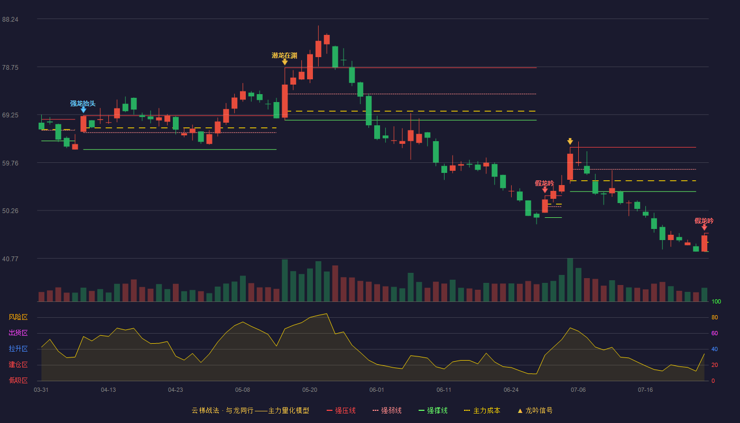Click the blue 40 indicator axis value
Image resolution: width=740 pixels, height=423 pixels.
pos(715,350)
